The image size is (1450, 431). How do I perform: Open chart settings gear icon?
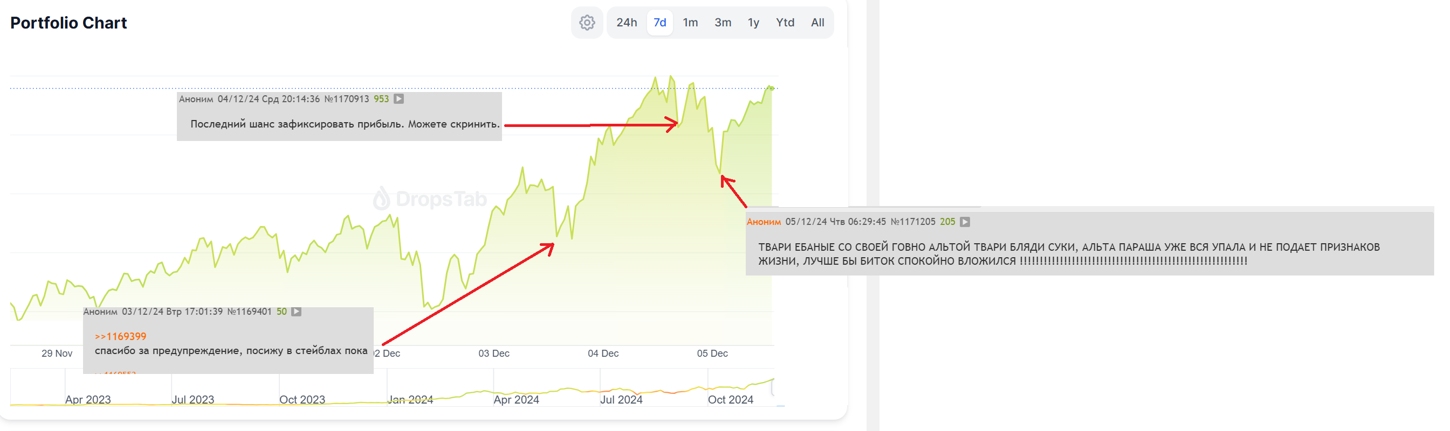click(x=587, y=23)
